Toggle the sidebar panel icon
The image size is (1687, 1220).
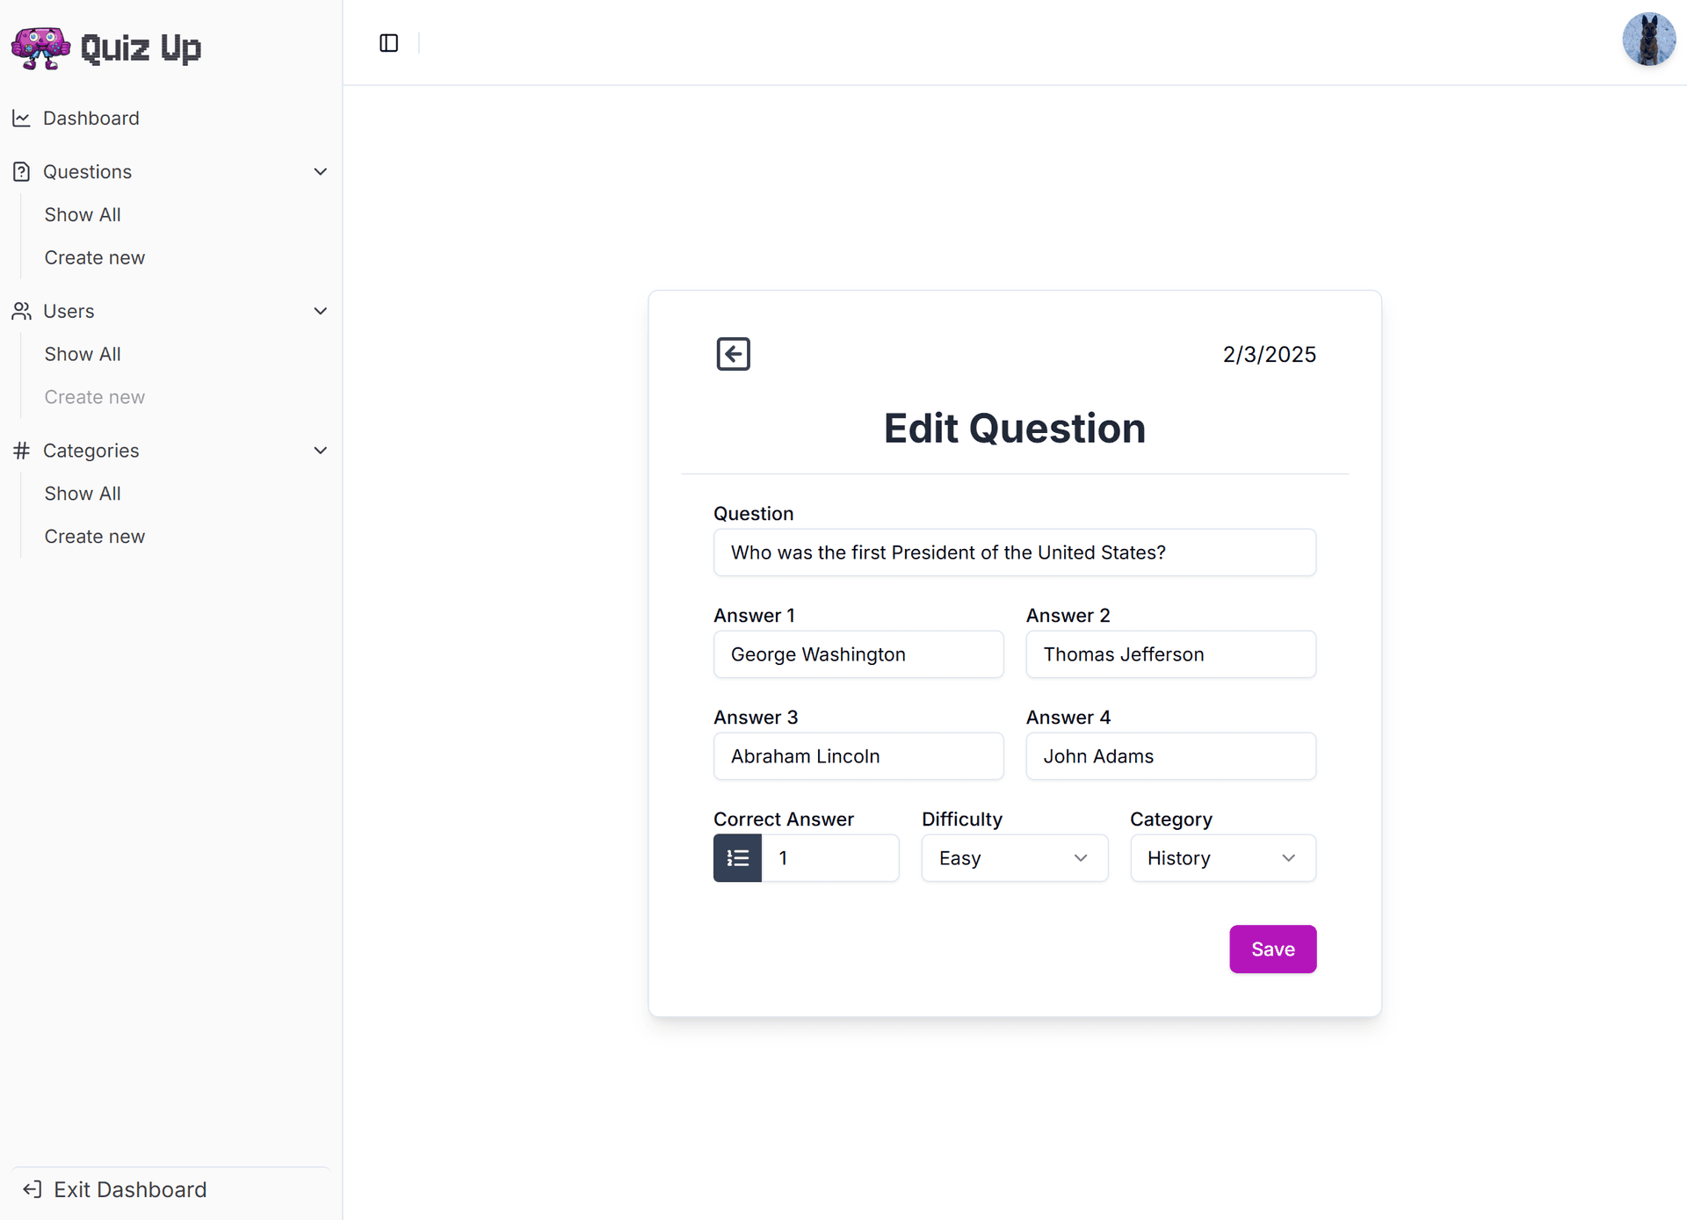tap(388, 43)
